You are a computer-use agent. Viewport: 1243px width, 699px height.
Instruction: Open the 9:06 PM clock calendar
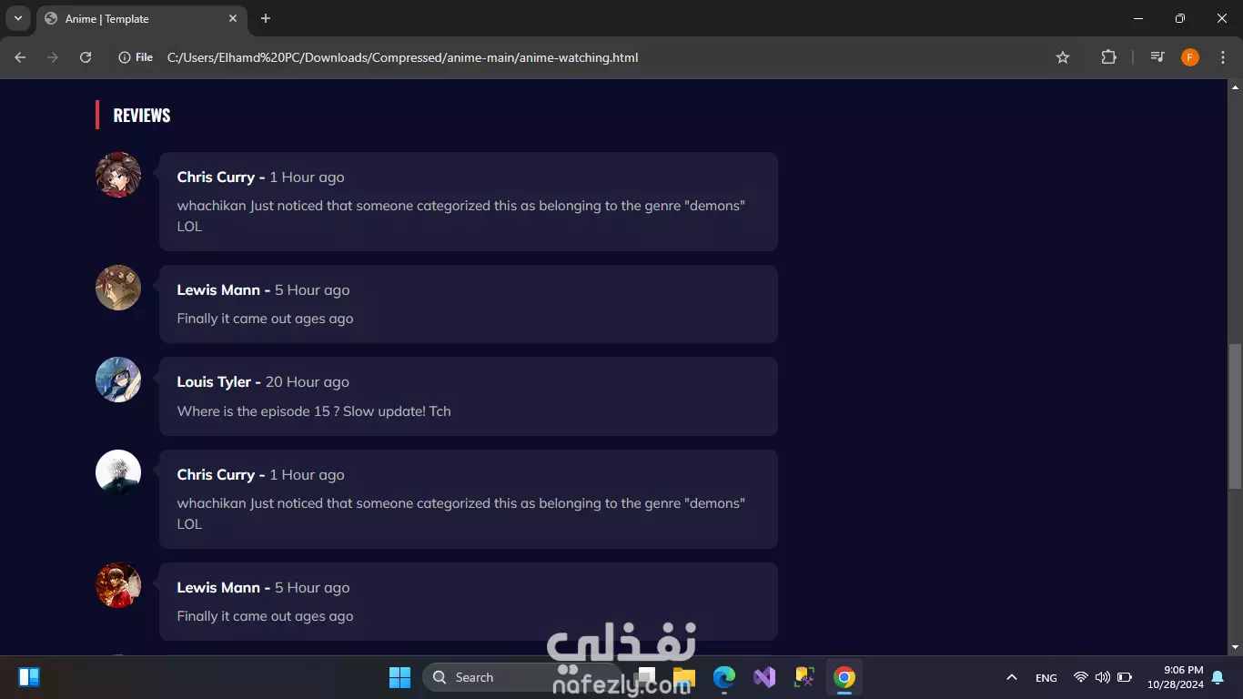click(x=1175, y=677)
